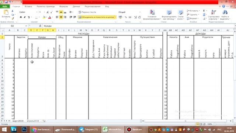This screenshot has height=133, width=236.
Task: Open the Format cells (Формат) dropdown
Action: pos(192,18)
